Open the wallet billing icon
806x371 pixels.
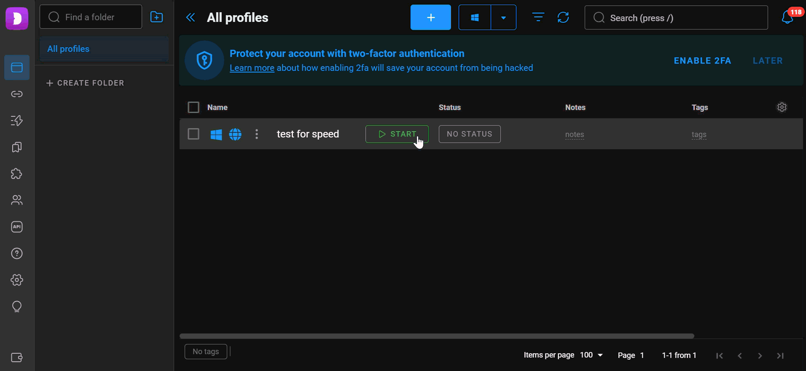[17, 358]
